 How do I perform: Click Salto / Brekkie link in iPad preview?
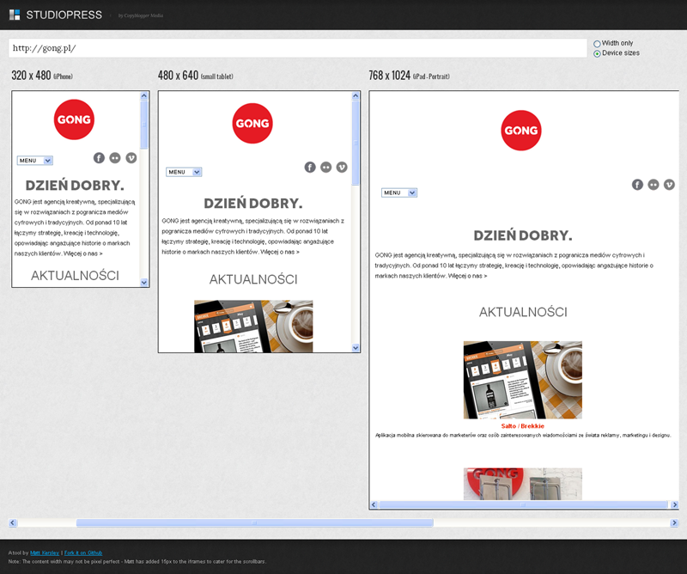click(522, 426)
